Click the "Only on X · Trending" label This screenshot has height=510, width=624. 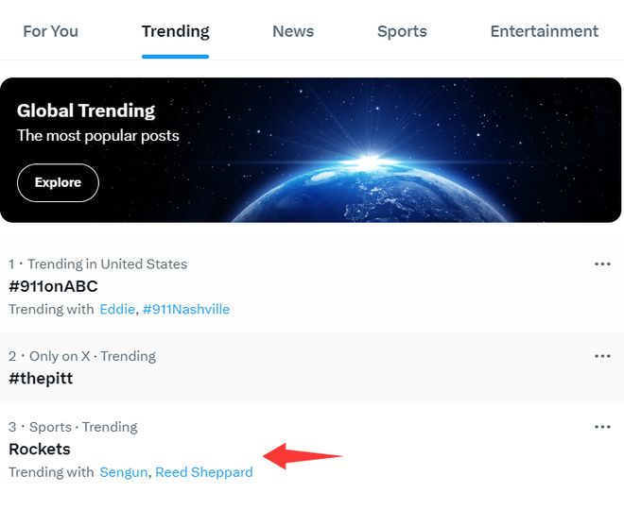(88, 356)
